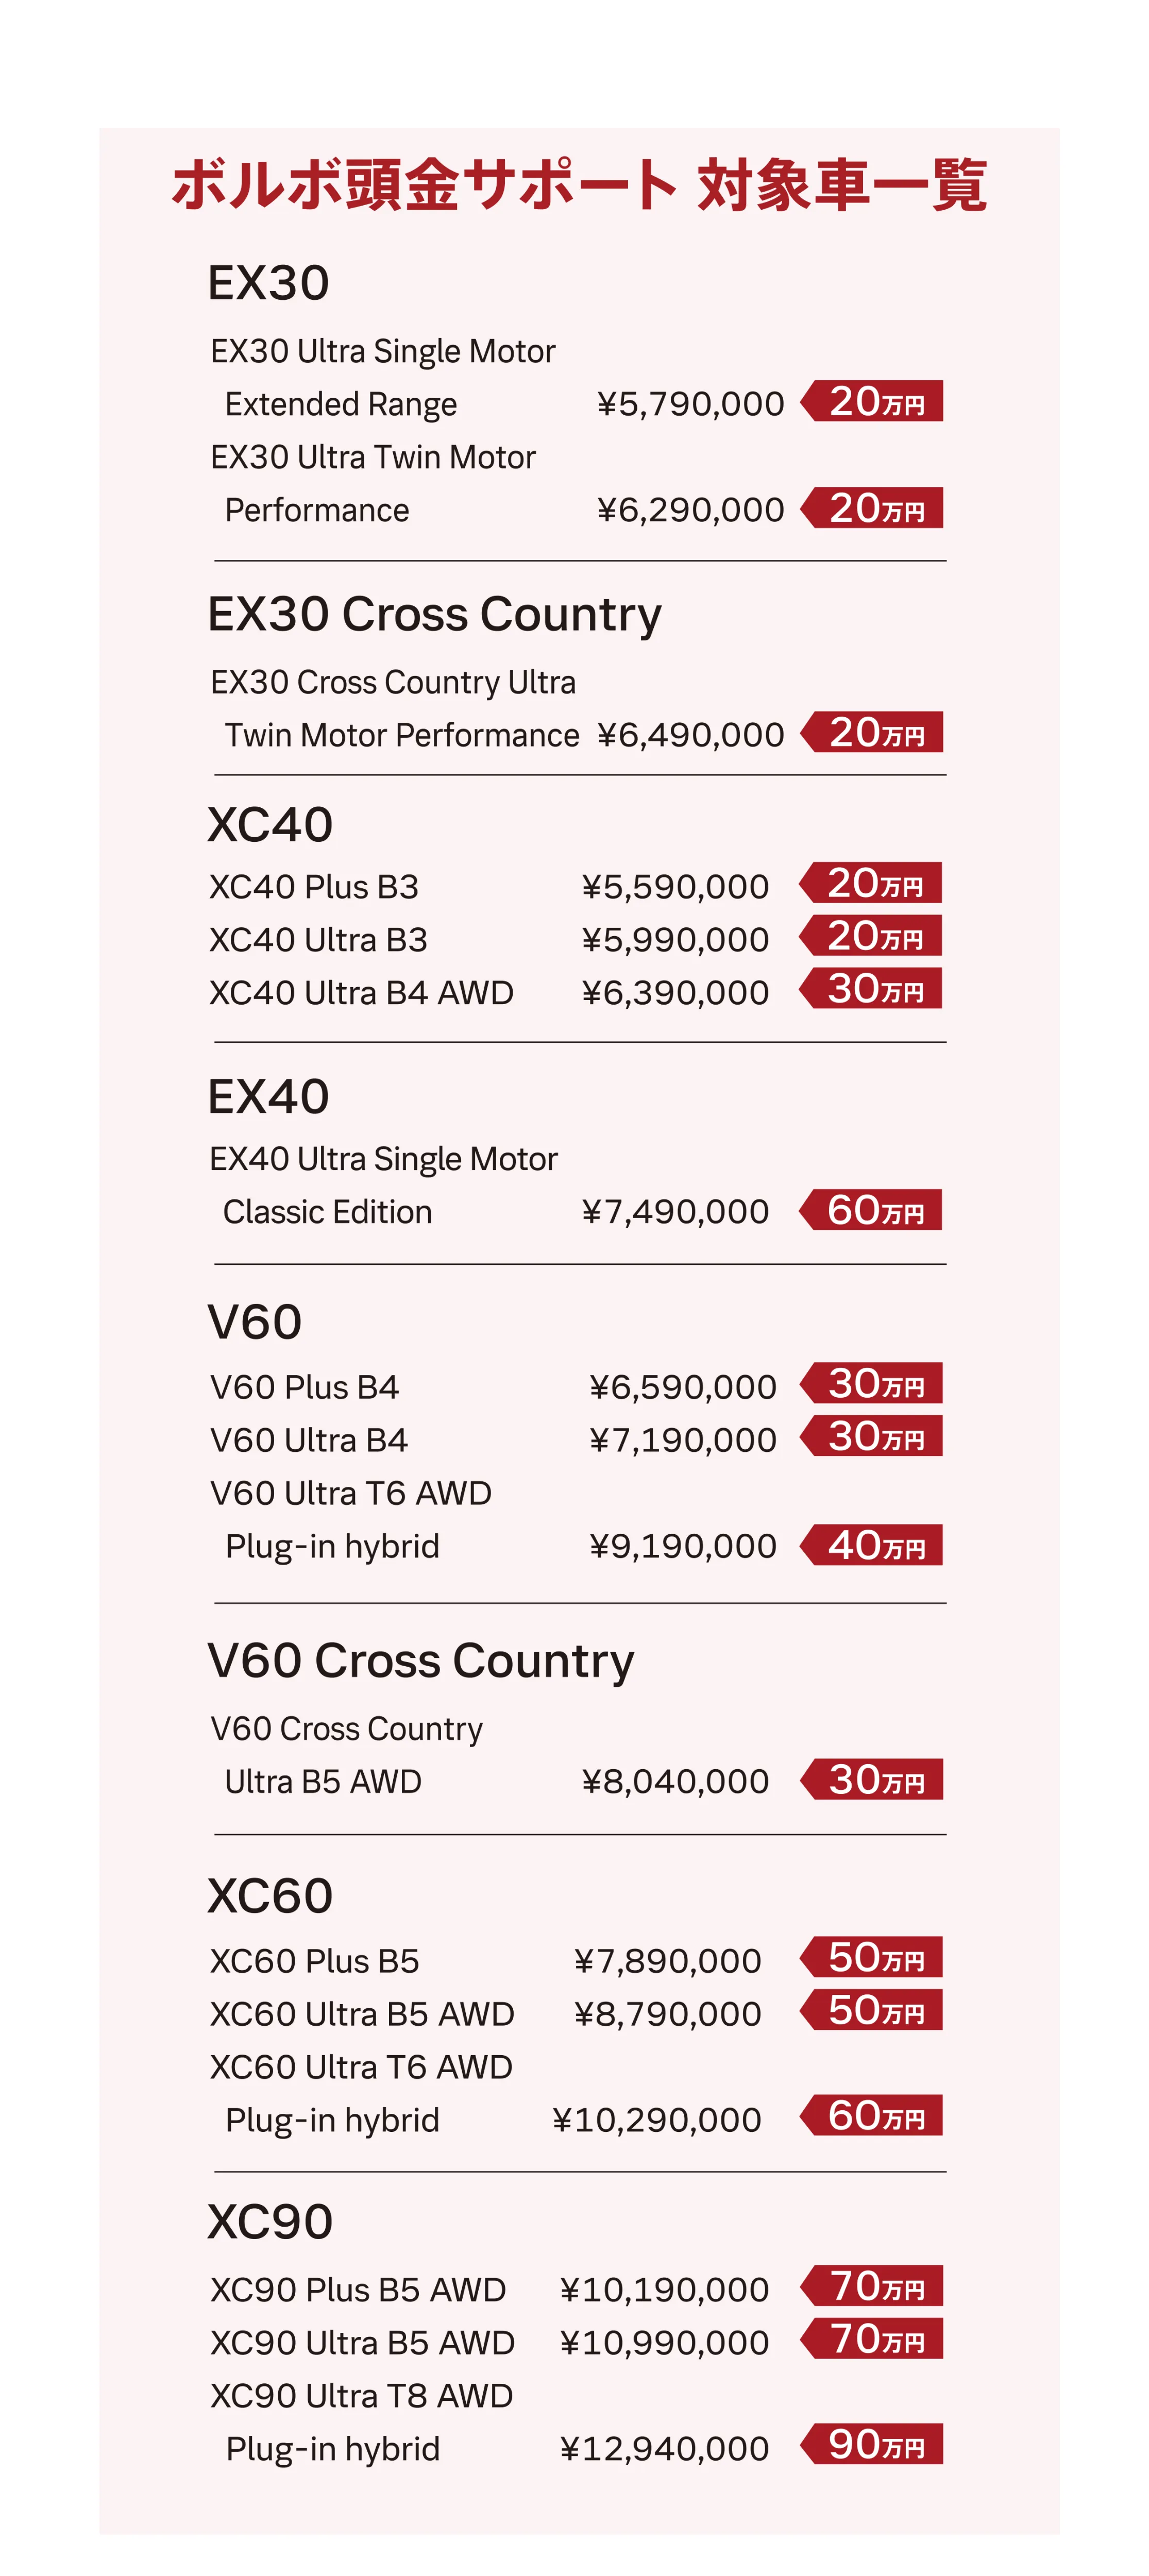This screenshot has width=1149, height=2576.
Task: Click the 50万円 badge beside XC60 Plus B5
Action: click(x=872, y=1957)
